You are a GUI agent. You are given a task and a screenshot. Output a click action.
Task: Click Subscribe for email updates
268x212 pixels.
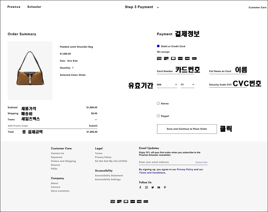pos(202,162)
